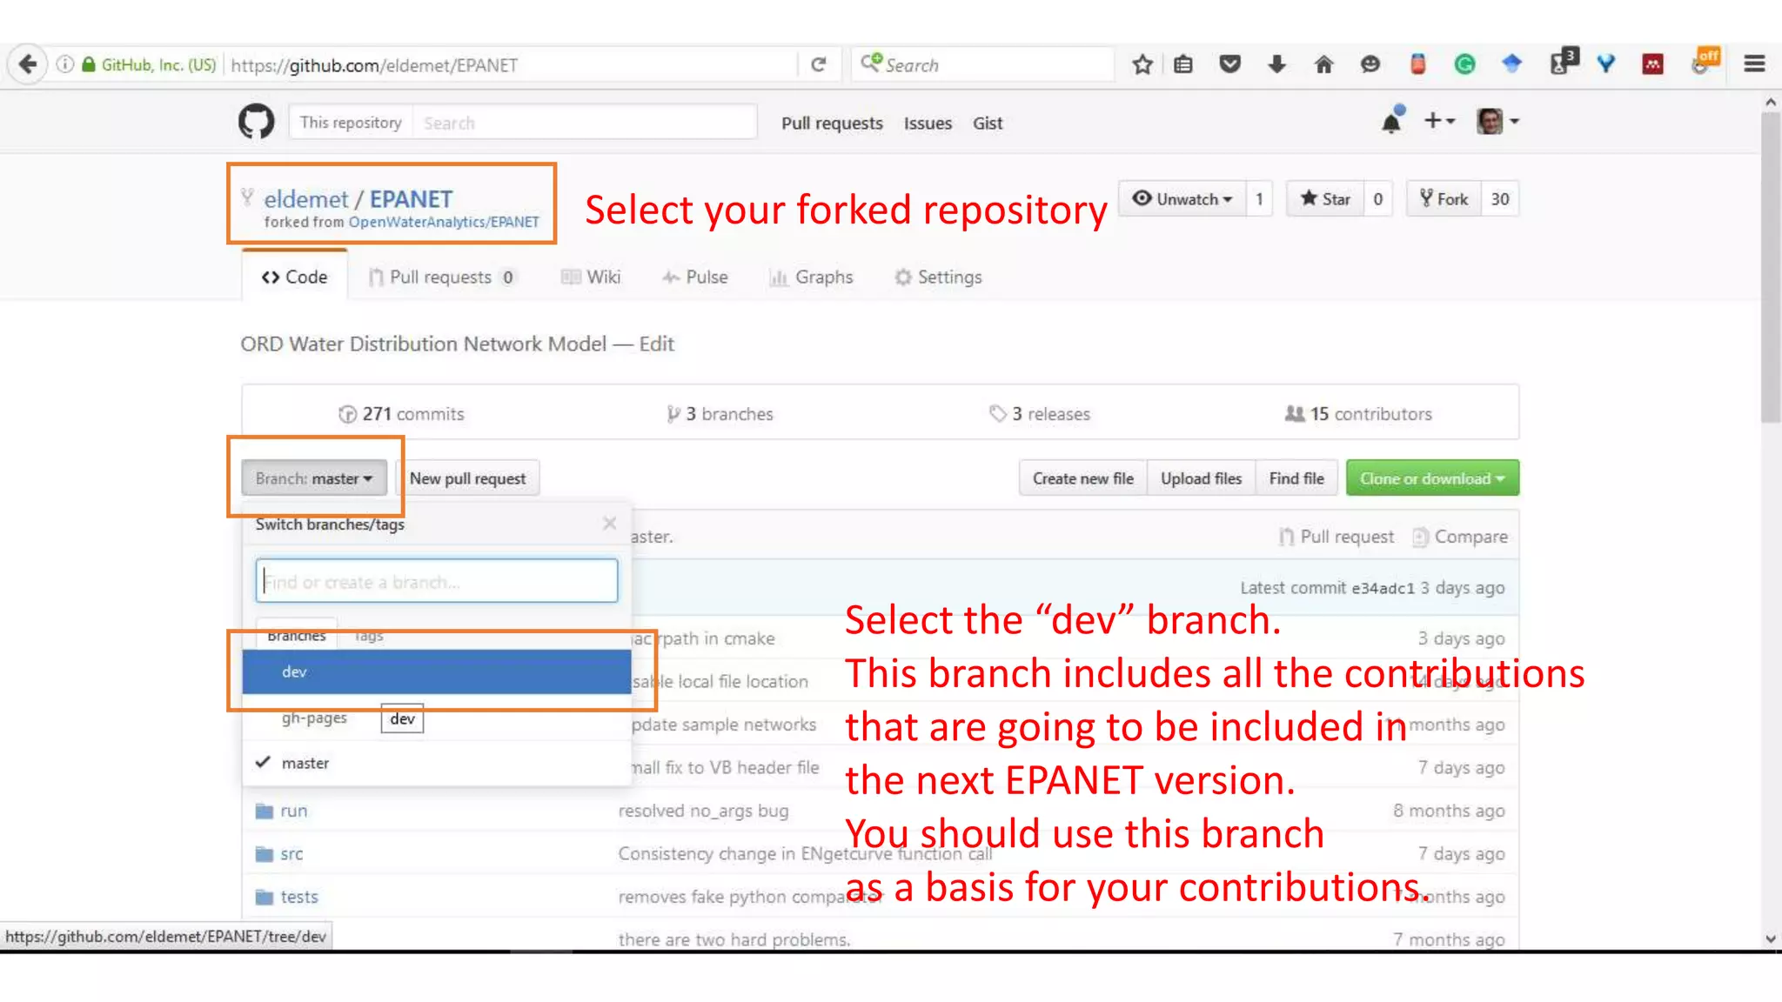
Task: Click Pull request link in branch bar
Action: pyautogui.click(x=1336, y=537)
